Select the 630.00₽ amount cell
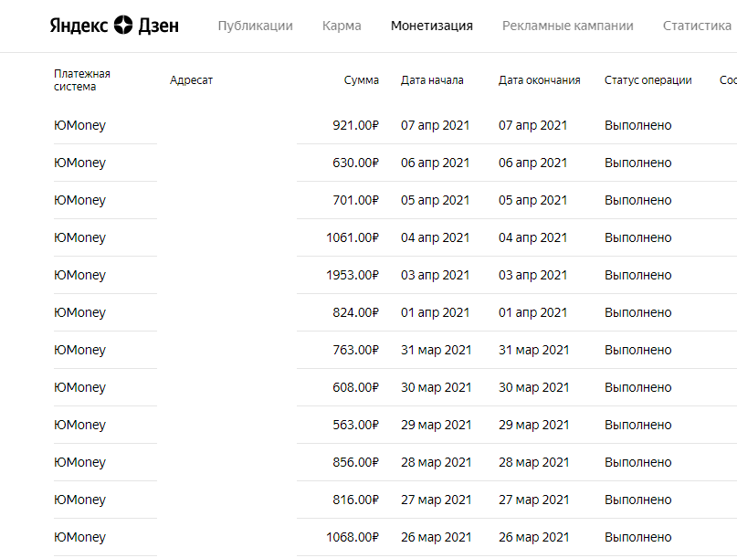This screenshot has width=737, height=558. [355, 163]
